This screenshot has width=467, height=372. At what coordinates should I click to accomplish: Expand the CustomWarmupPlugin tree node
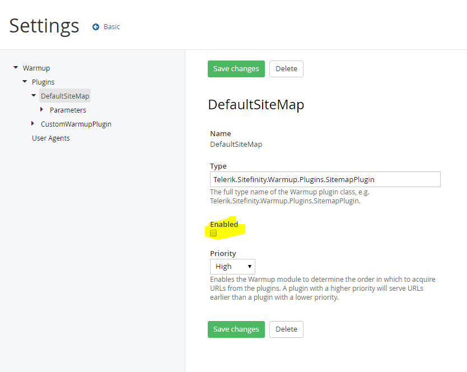32,123
